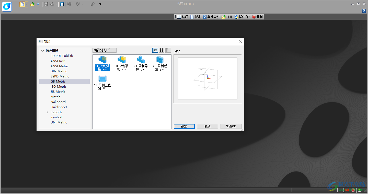
Task: Click the blue Help question mark icon at top right
Action: pos(364,11)
